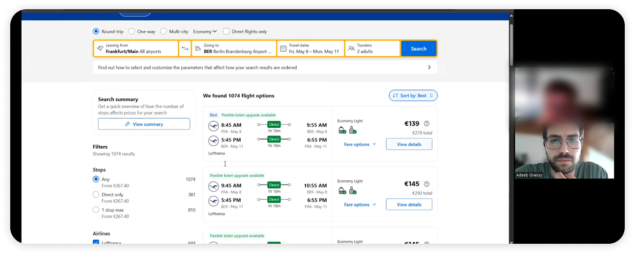Click personal item bag icon in €139 card
The image size is (635, 255).
pyautogui.click(x=342, y=130)
